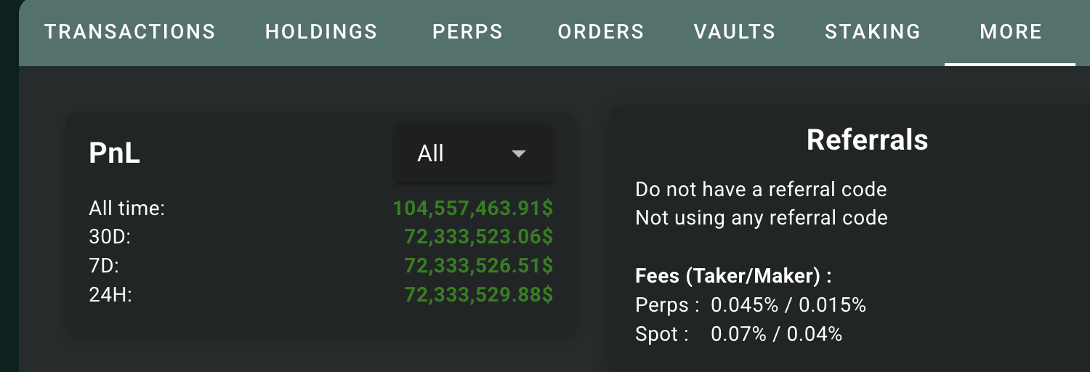Switch to the Staking tab
Screen dimensions: 1090x372
click(x=873, y=32)
